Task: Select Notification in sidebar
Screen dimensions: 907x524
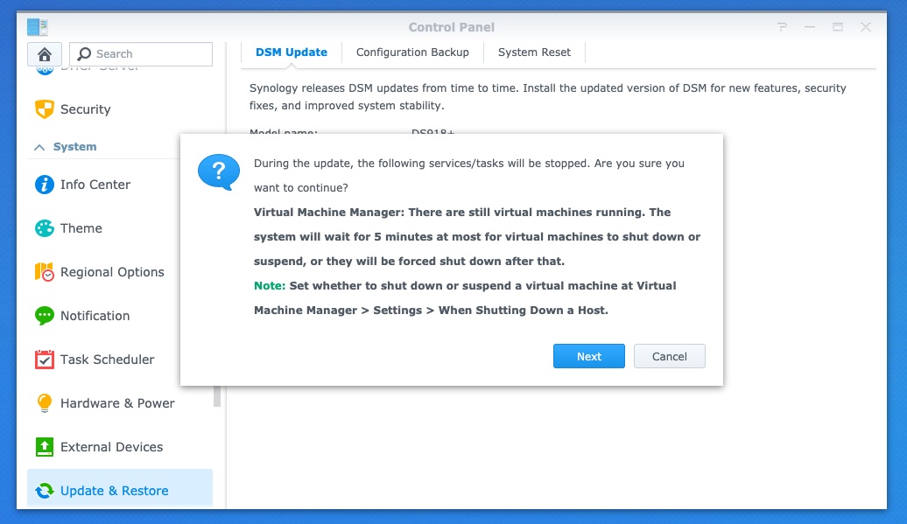Action: tap(95, 316)
